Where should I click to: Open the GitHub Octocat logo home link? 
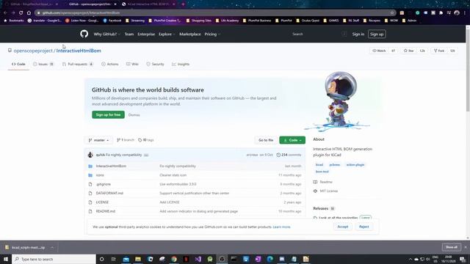tap(84, 34)
